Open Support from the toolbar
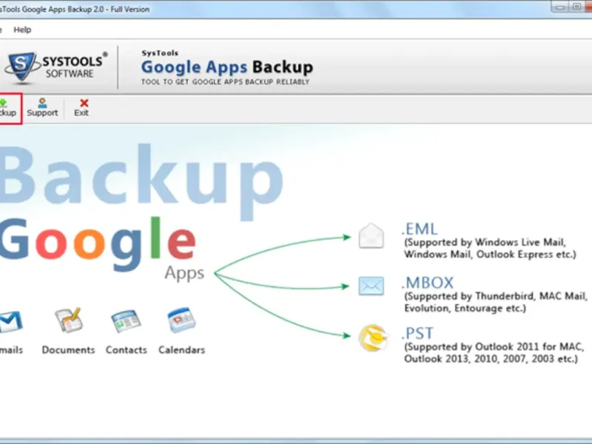Viewport: 592px width, 444px height. point(42,108)
